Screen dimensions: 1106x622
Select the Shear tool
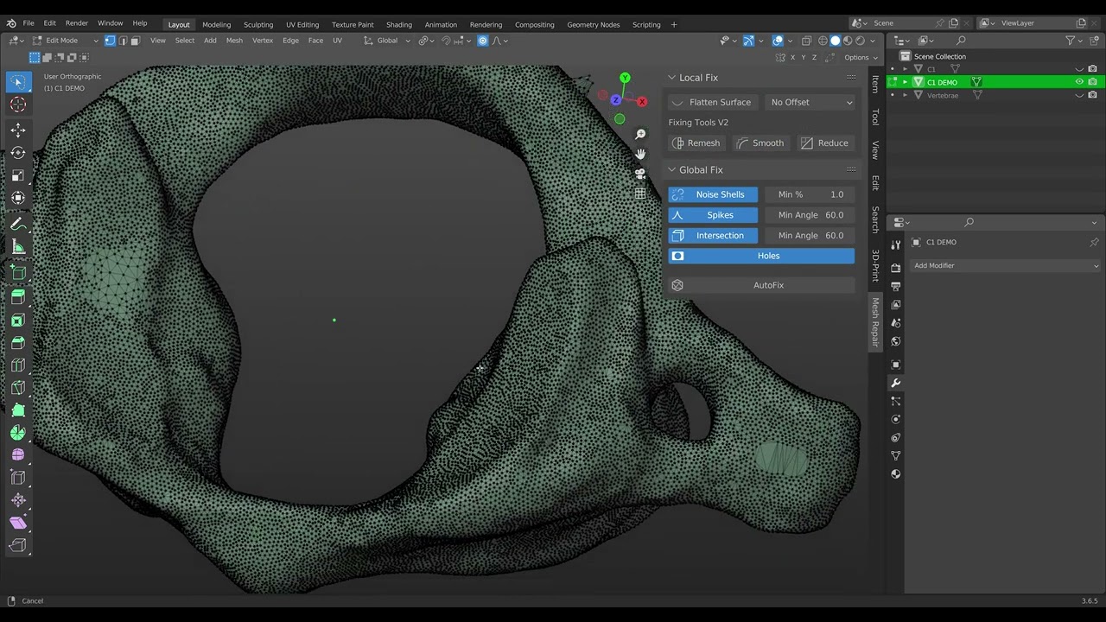pyautogui.click(x=18, y=523)
